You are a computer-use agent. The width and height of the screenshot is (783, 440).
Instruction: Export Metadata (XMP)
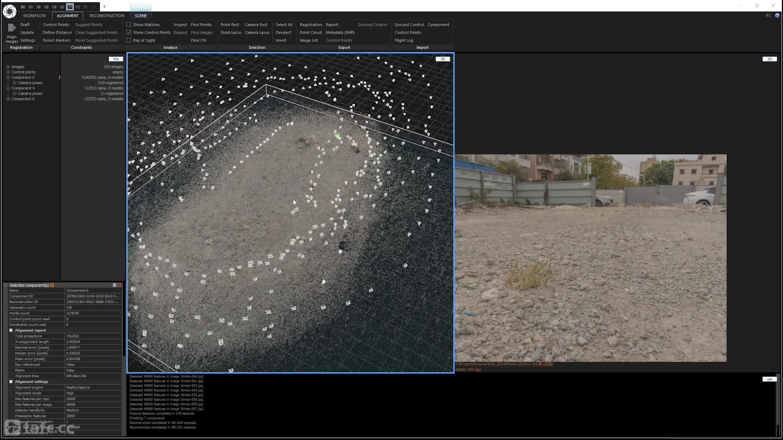pyautogui.click(x=340, y=33)
